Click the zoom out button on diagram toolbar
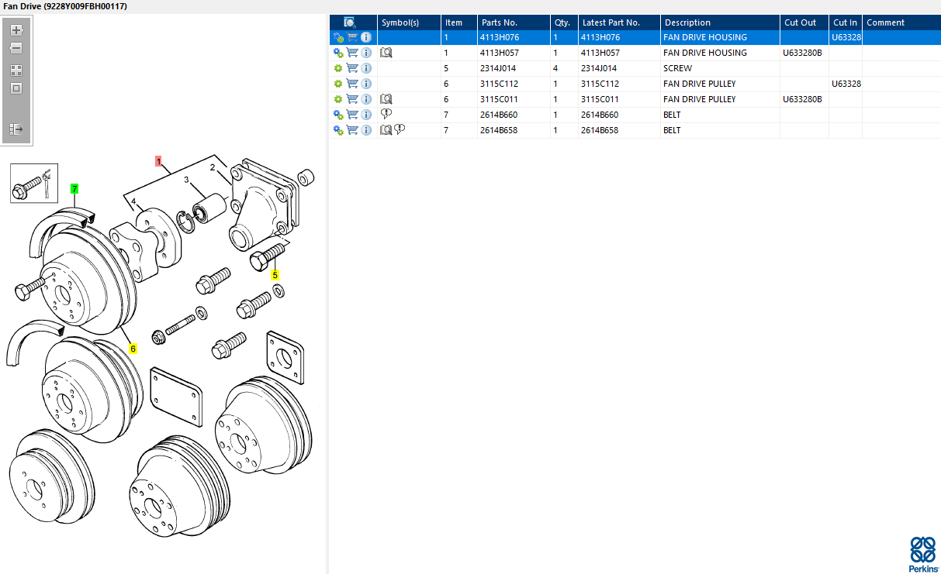Image resolution: width=941 pixels, height=574 pixels. [x=16, y=48]
